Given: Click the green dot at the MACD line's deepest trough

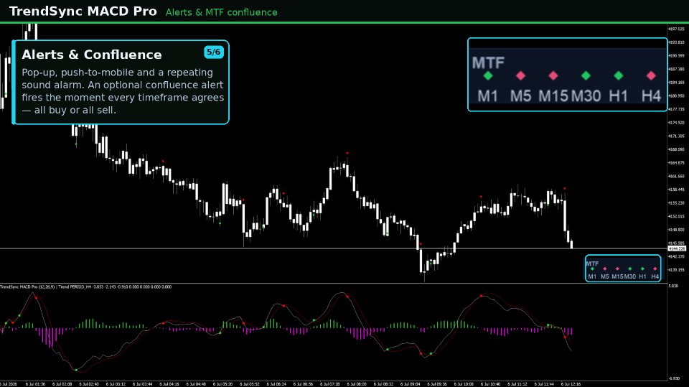Looking at the screenshot, I should [76, 370].
